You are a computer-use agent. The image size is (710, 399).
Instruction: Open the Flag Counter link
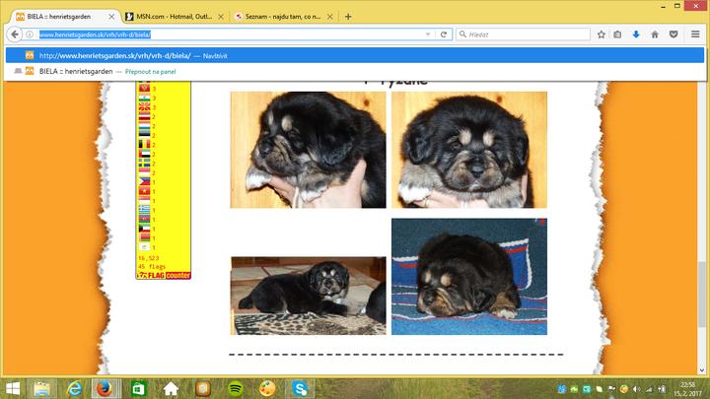tap(163, 276)
